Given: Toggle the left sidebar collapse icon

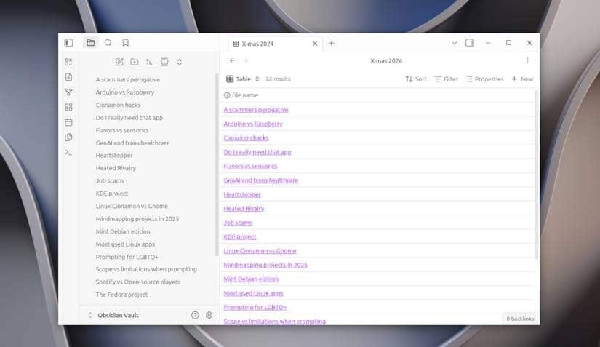Looking at the screenshot, I should click(68, 43).
